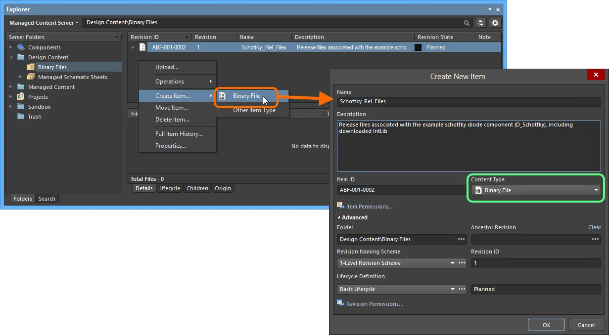Open the settings gear in Explorer toolbar

(x=495, y=23)
